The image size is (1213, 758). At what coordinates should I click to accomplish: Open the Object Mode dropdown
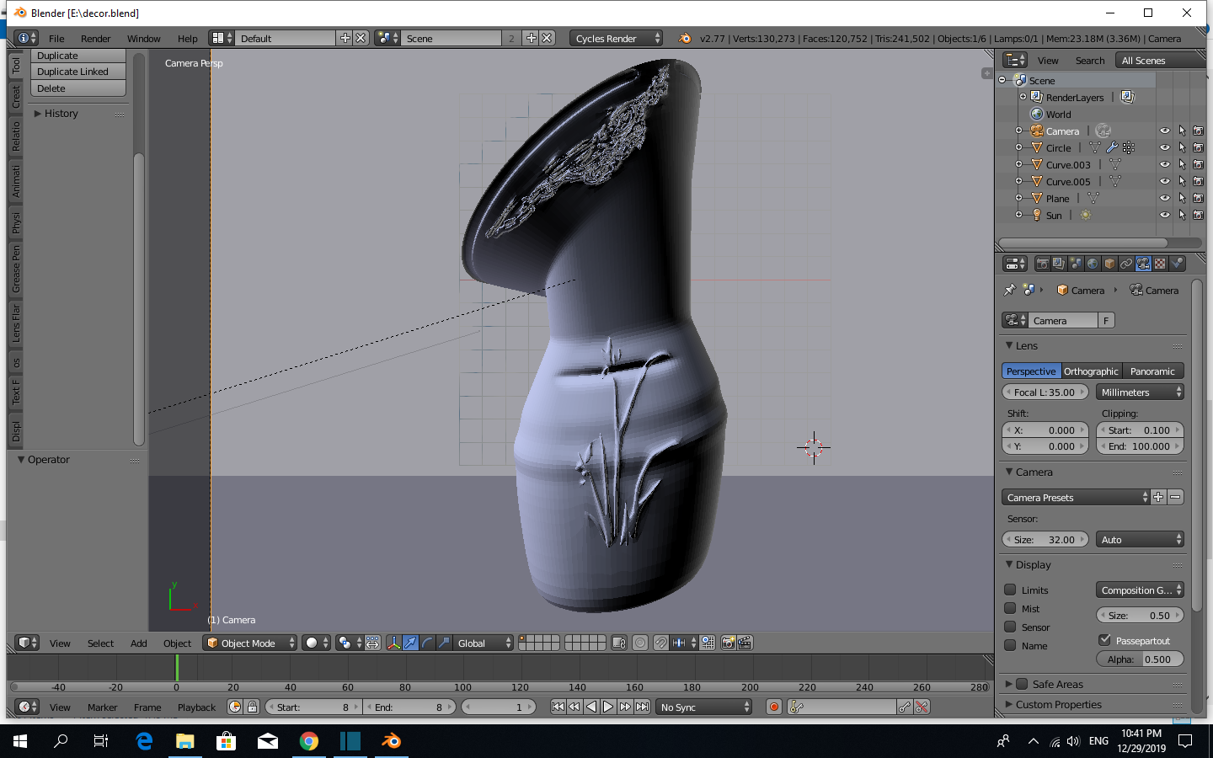250,643
